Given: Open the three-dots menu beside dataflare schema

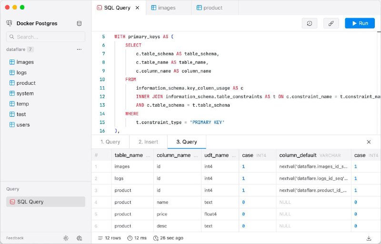Looking at the screenshot, I should [x=79, y=50].
